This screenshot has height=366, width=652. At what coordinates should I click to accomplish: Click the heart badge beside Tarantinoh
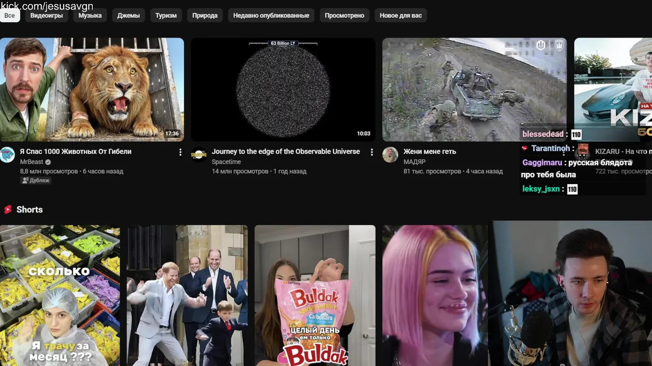[525, 148]
